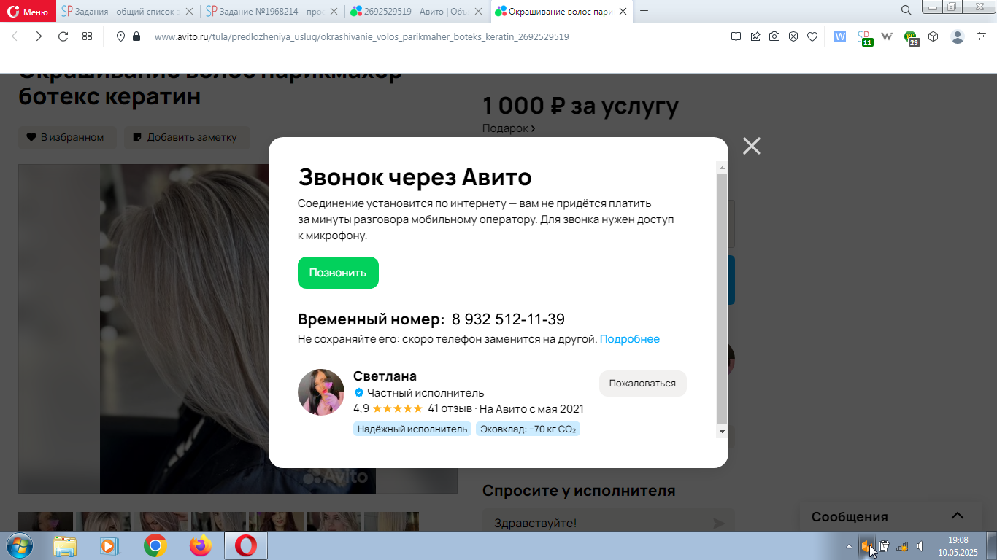Open reader mode book icon
Image resolution: width=997 pixels, height=560 pixels.
(x=736, y=36)
